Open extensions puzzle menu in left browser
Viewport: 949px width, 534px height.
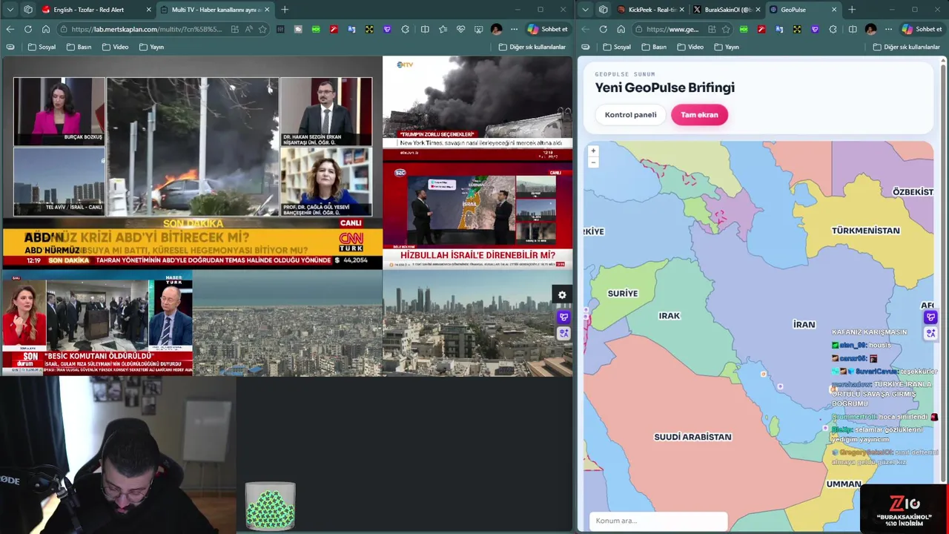[x=406, y=29]
